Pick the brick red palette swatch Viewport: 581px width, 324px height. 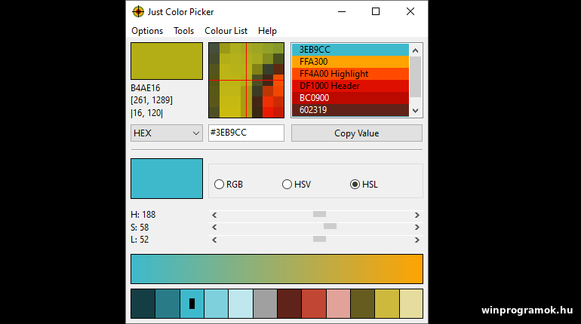pos(314,304)
